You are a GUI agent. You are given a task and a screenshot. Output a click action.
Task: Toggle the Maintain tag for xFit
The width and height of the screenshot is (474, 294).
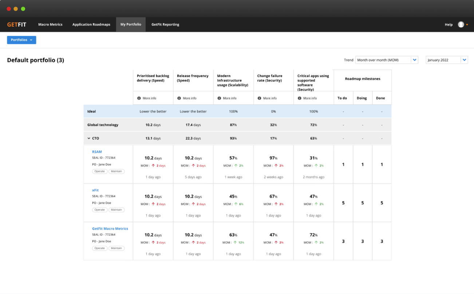coord(116,210)
